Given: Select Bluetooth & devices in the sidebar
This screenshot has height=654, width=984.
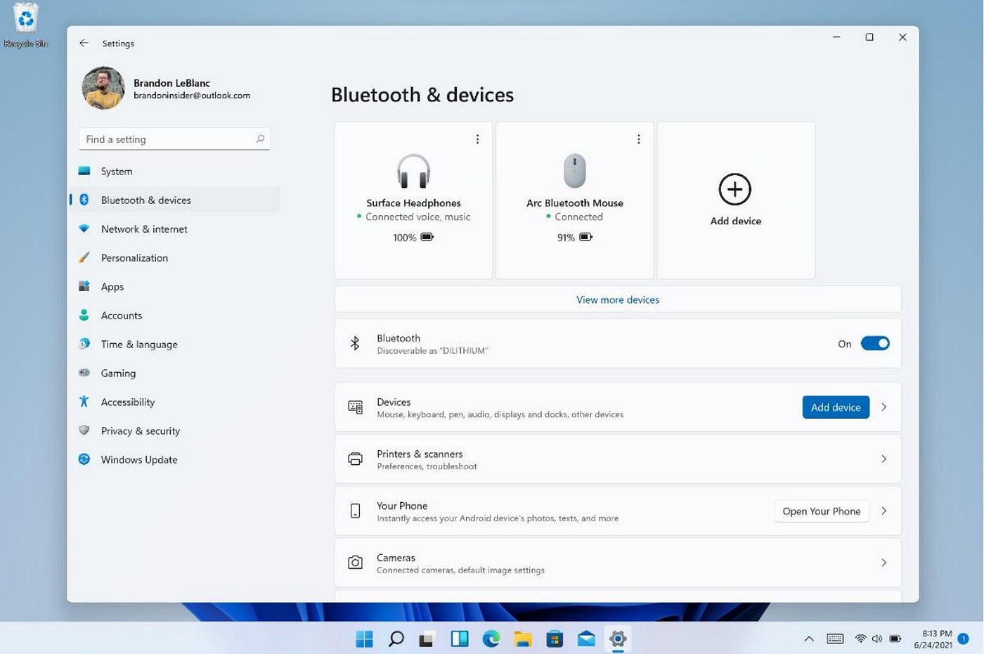Looking at the screenshot, I should click(145, 200).
